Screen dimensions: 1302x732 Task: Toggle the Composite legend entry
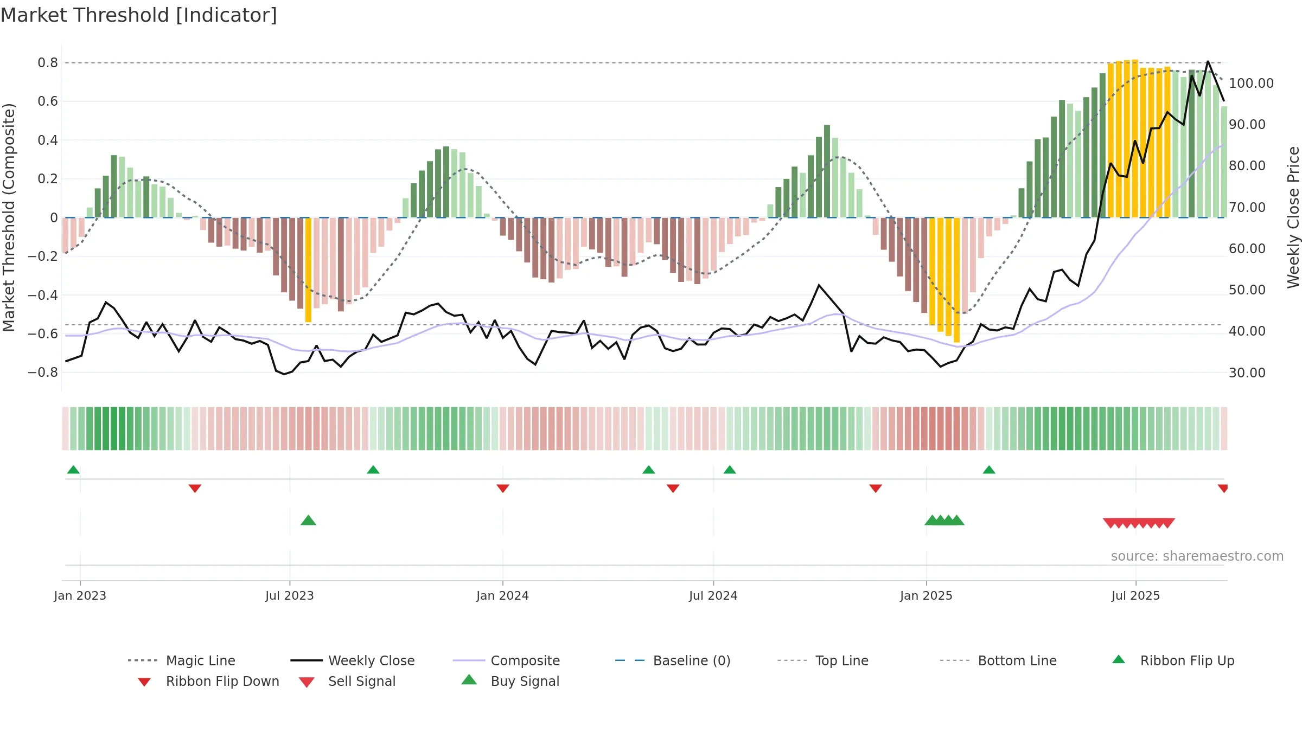506,660
